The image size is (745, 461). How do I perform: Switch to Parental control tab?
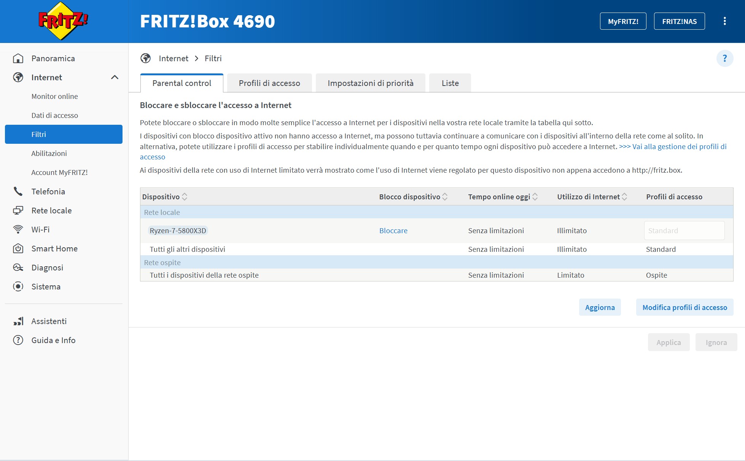[x=181, y=83]
